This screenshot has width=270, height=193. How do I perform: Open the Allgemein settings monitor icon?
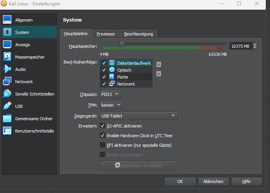(x=7, y=20)
